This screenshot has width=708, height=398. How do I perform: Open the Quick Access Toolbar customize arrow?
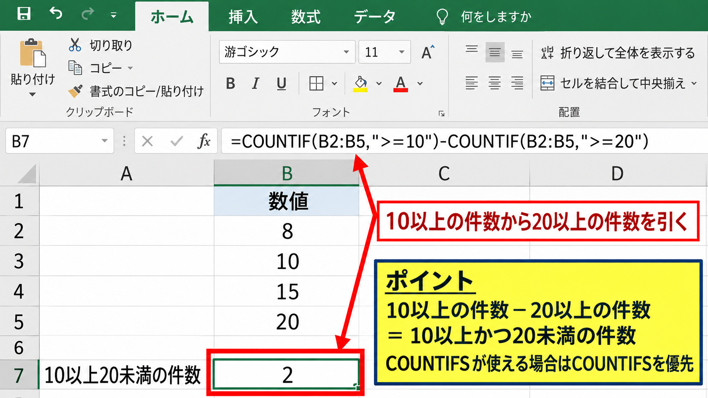coord(113,15)
